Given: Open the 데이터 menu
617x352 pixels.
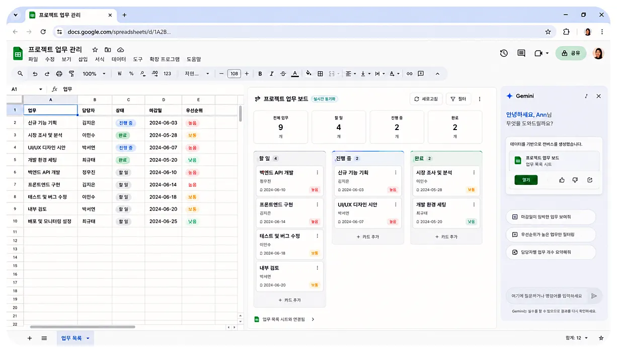Looking at the screenshot, I should [119, 59].
